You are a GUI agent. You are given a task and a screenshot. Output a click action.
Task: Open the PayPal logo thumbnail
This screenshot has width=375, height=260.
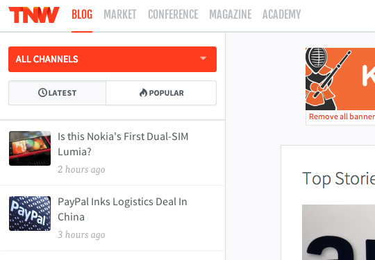point(30,214)
